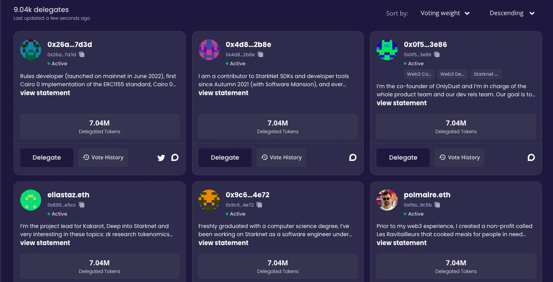553x282 pixels.
Task: Open the Voting weight sort dropdown
Action: tap(445, 13)
